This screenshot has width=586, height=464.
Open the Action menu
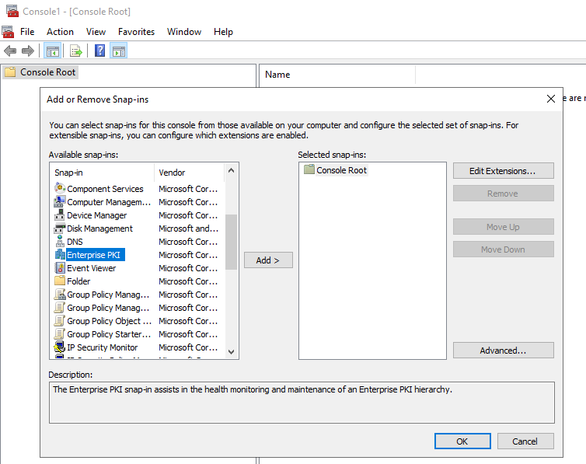click(60, 32)
